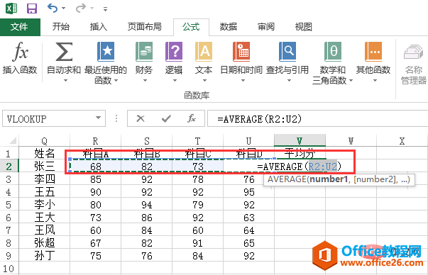
Task: Click the cell containing 王五
Action: [x=44, y=192]
